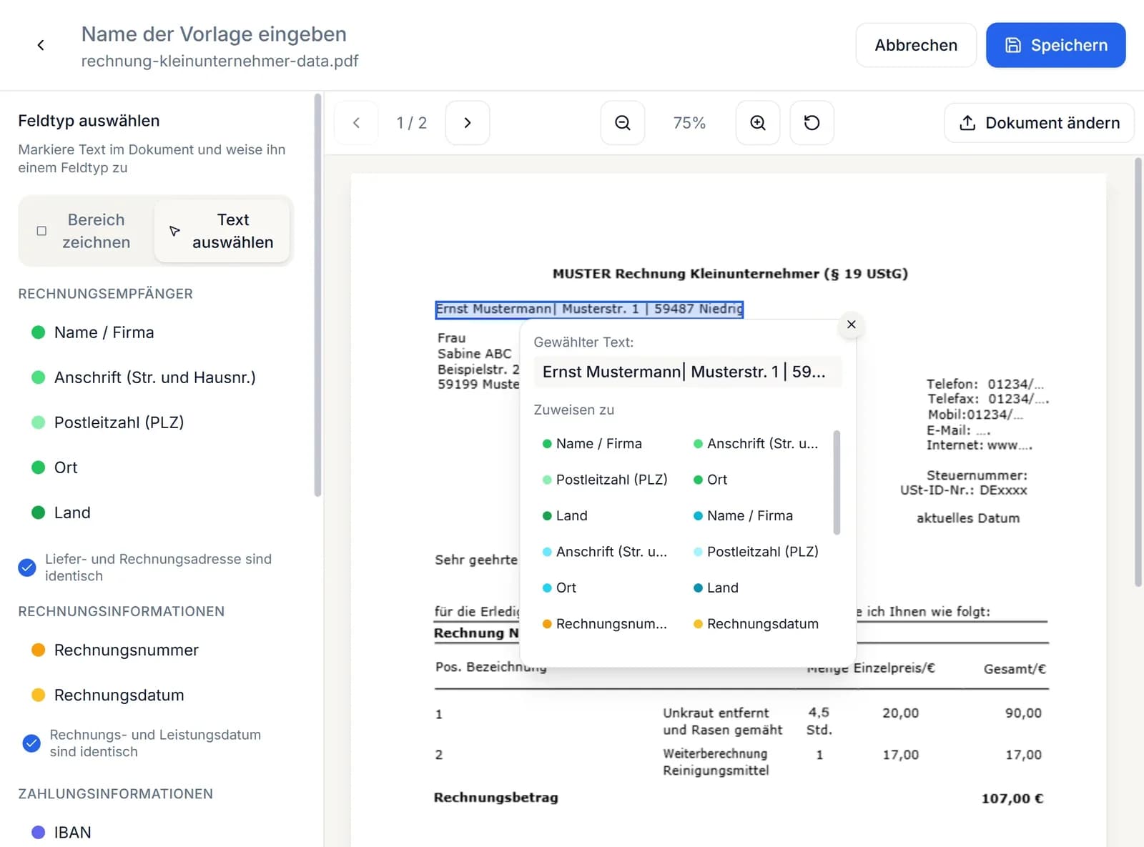Image resolution: width=1144 pixels, height=847 pixels.
Task: Click Weiterberechnung Reinigungsmittel line item
Action: click(x=716, y=762)
